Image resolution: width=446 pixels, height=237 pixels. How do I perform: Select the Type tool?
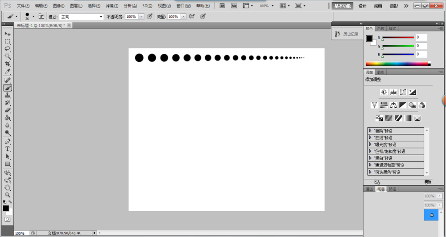8,149
